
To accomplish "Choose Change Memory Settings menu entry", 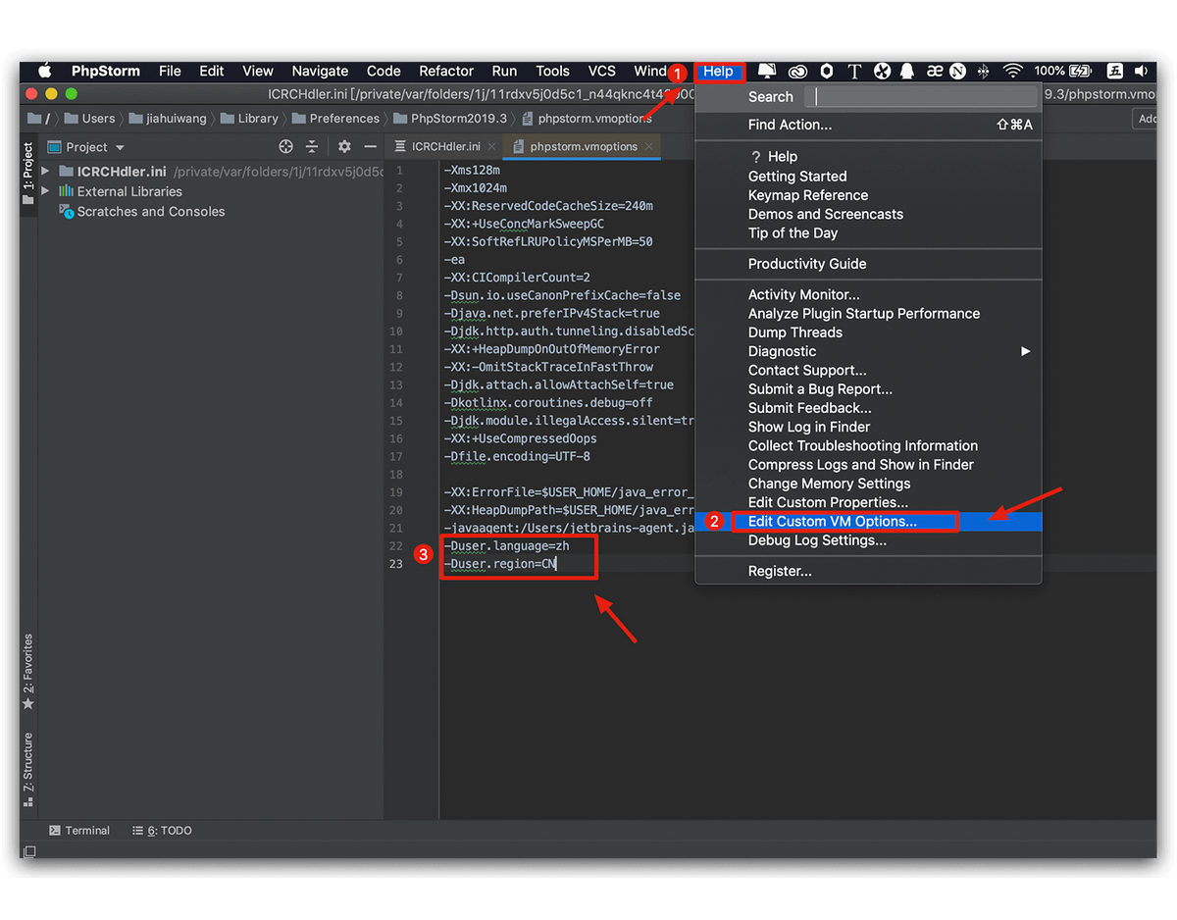I will coord(868,484).
